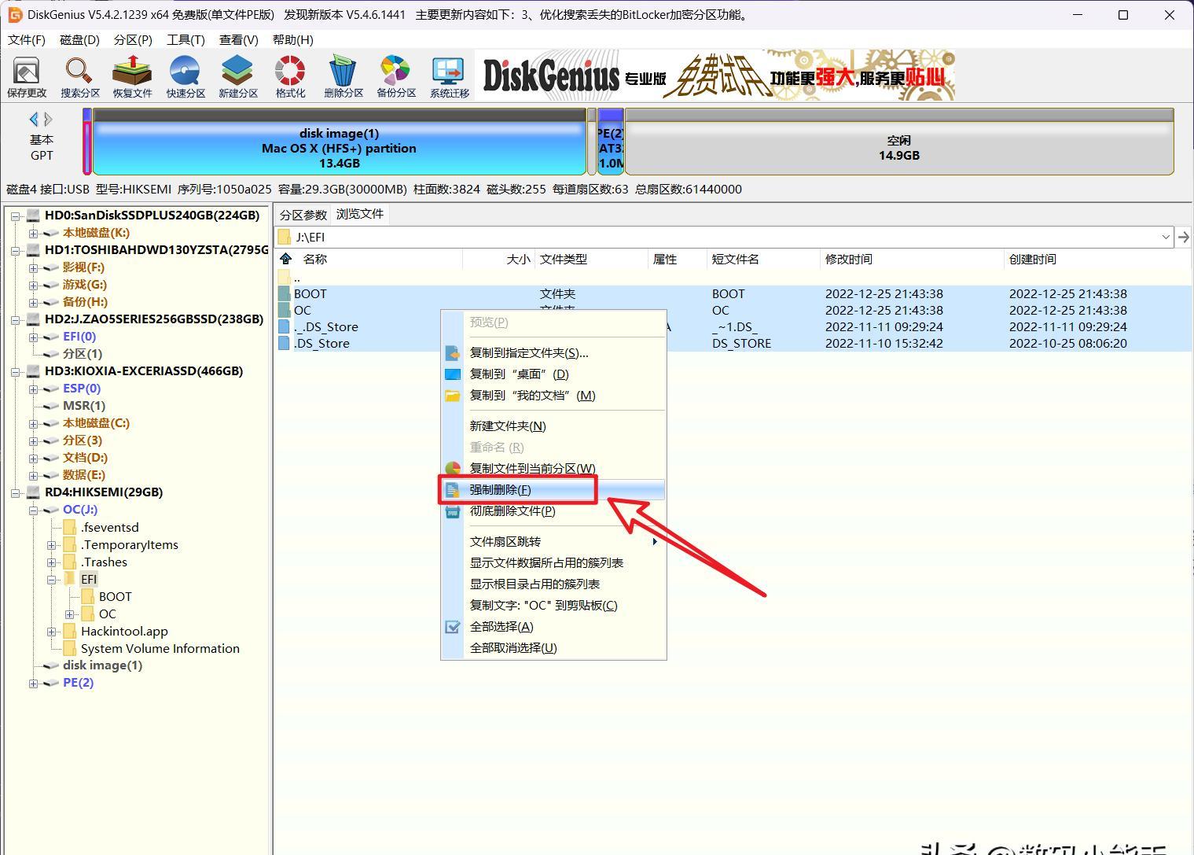Launch the System Migration (系统迁移) tool
Screen dimensions: 1194x855
click(449, 77)
